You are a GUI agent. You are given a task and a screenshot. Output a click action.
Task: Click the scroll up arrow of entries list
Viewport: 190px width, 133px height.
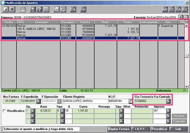click(x=186, y=26)
